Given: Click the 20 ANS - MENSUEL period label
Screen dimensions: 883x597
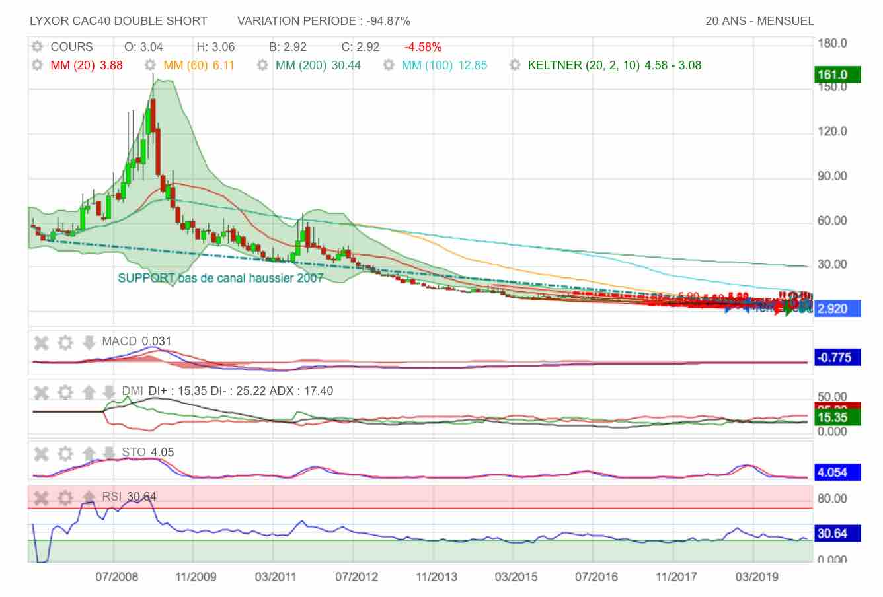Looking at the screenshot, I should pos(760,21).
